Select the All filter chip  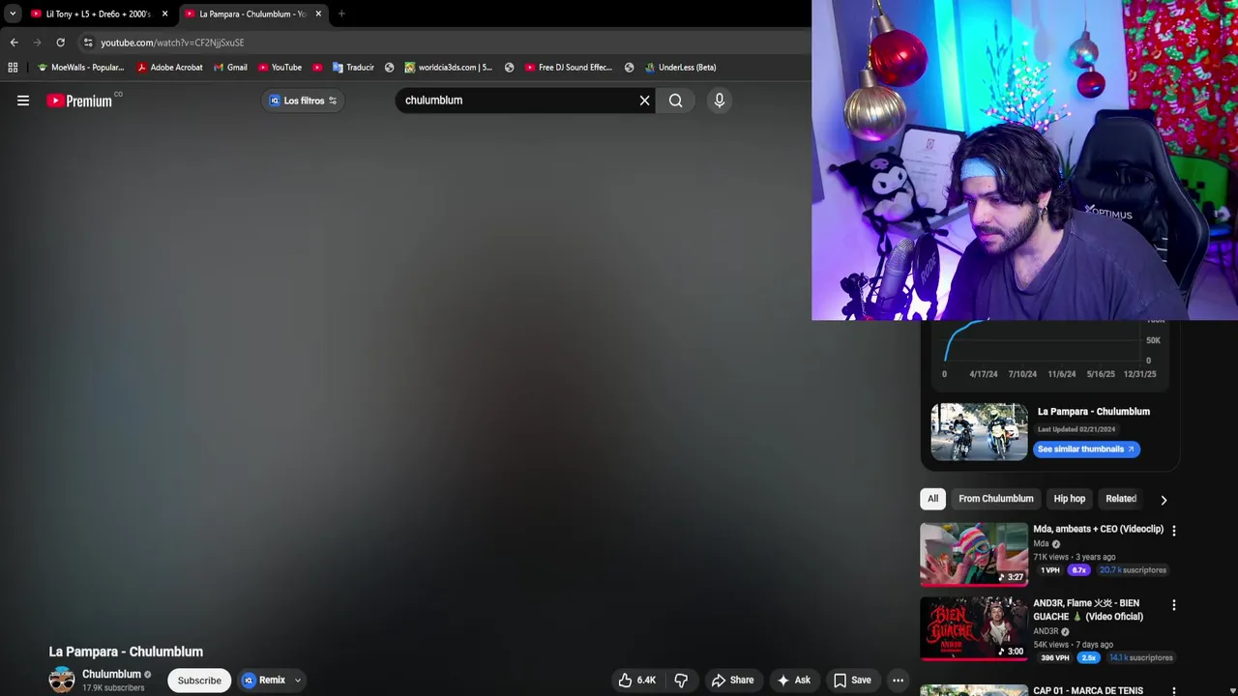[x=932, y=499]
